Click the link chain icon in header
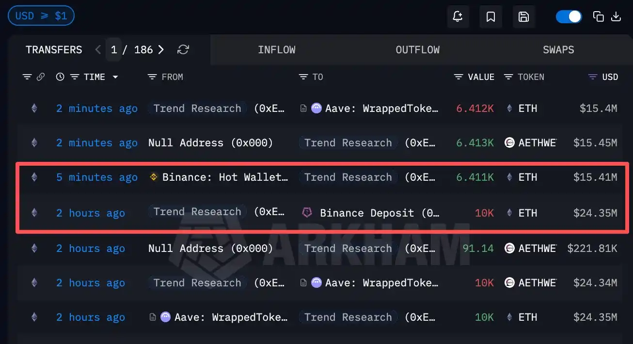Screen dimensions: 633x344 (x=41, y=77)
